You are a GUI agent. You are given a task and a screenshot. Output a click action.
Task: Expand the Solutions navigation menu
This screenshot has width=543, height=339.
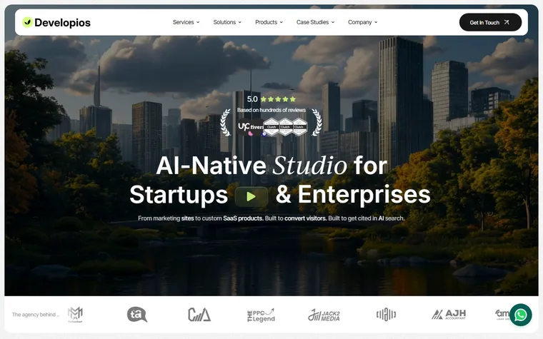tap(227, 22)
